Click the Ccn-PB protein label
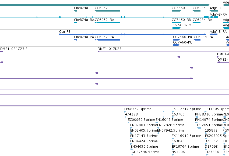The image size is (229, 156). 65,32
